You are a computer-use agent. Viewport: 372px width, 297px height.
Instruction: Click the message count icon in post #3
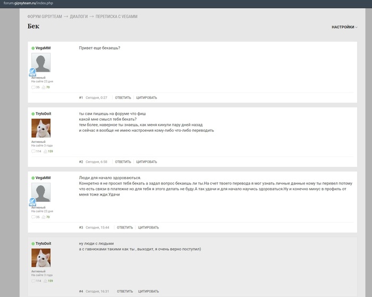[x=33, y=217]
